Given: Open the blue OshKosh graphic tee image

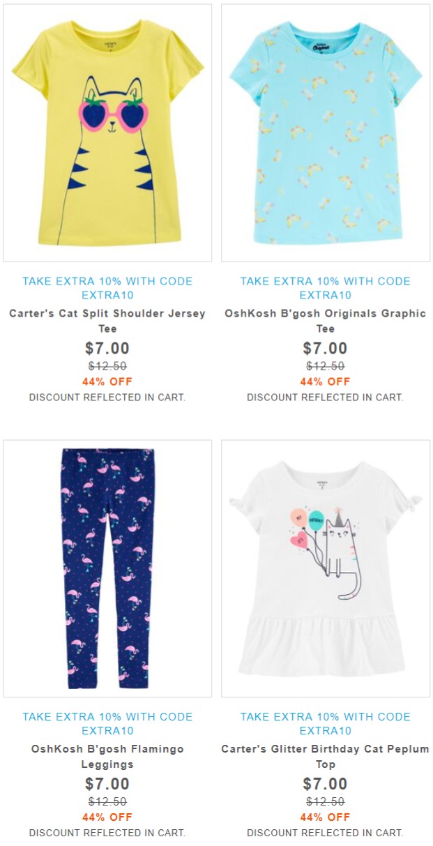Looking at the screenshot, I should pyautogui.click(x=326, y=133).
